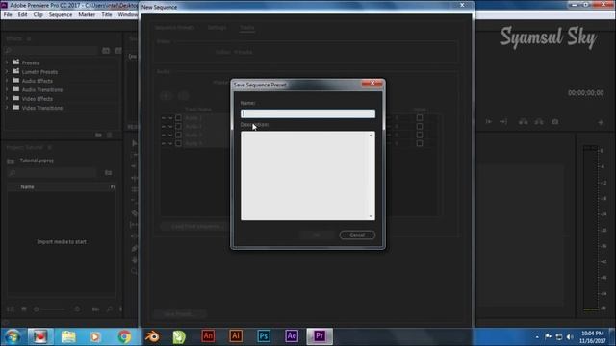
Task: Click the Export Frame camera icon
Action: pos(554,122)
